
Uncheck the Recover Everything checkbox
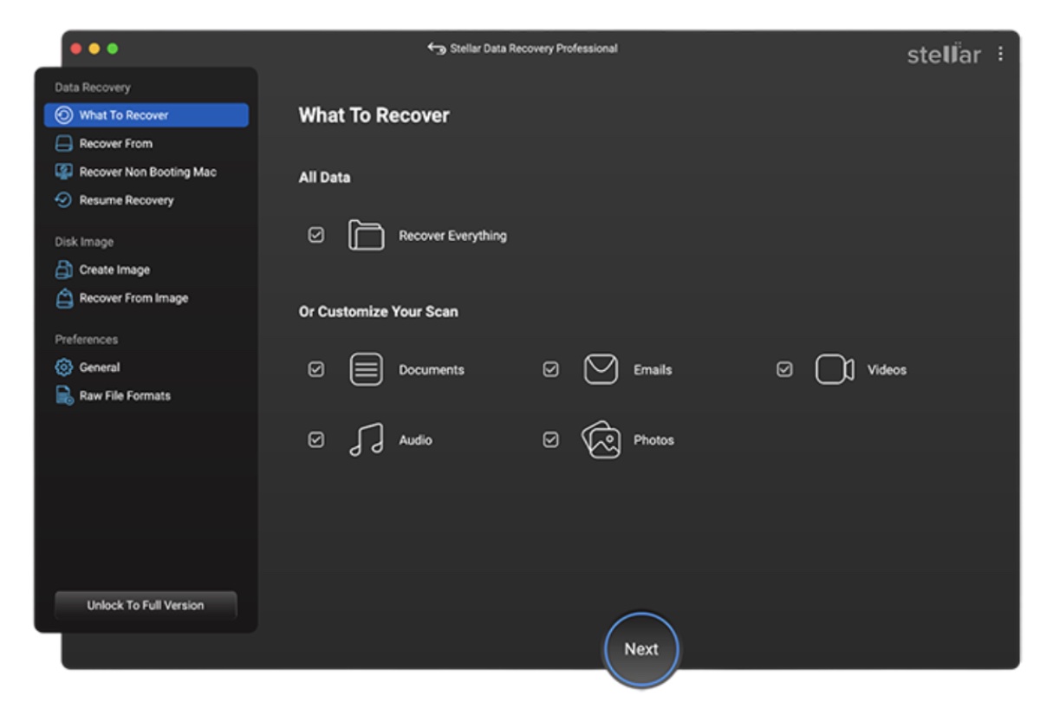(317, 233)
